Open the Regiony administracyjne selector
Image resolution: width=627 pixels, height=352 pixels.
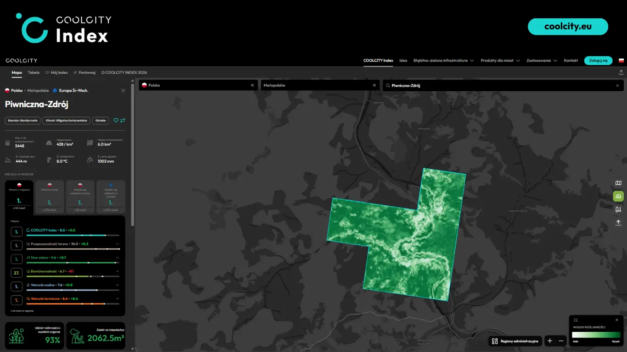pos(515,341)
